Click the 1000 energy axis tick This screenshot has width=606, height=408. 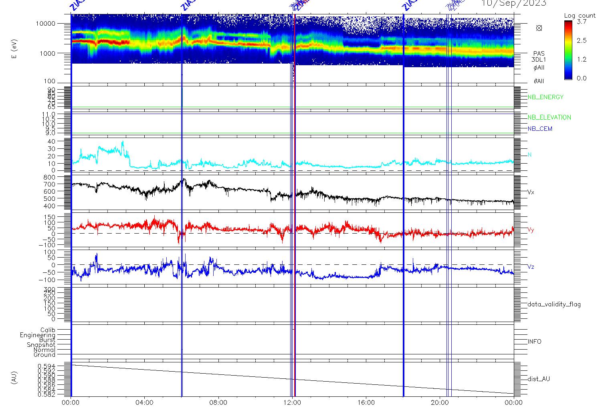47,53
